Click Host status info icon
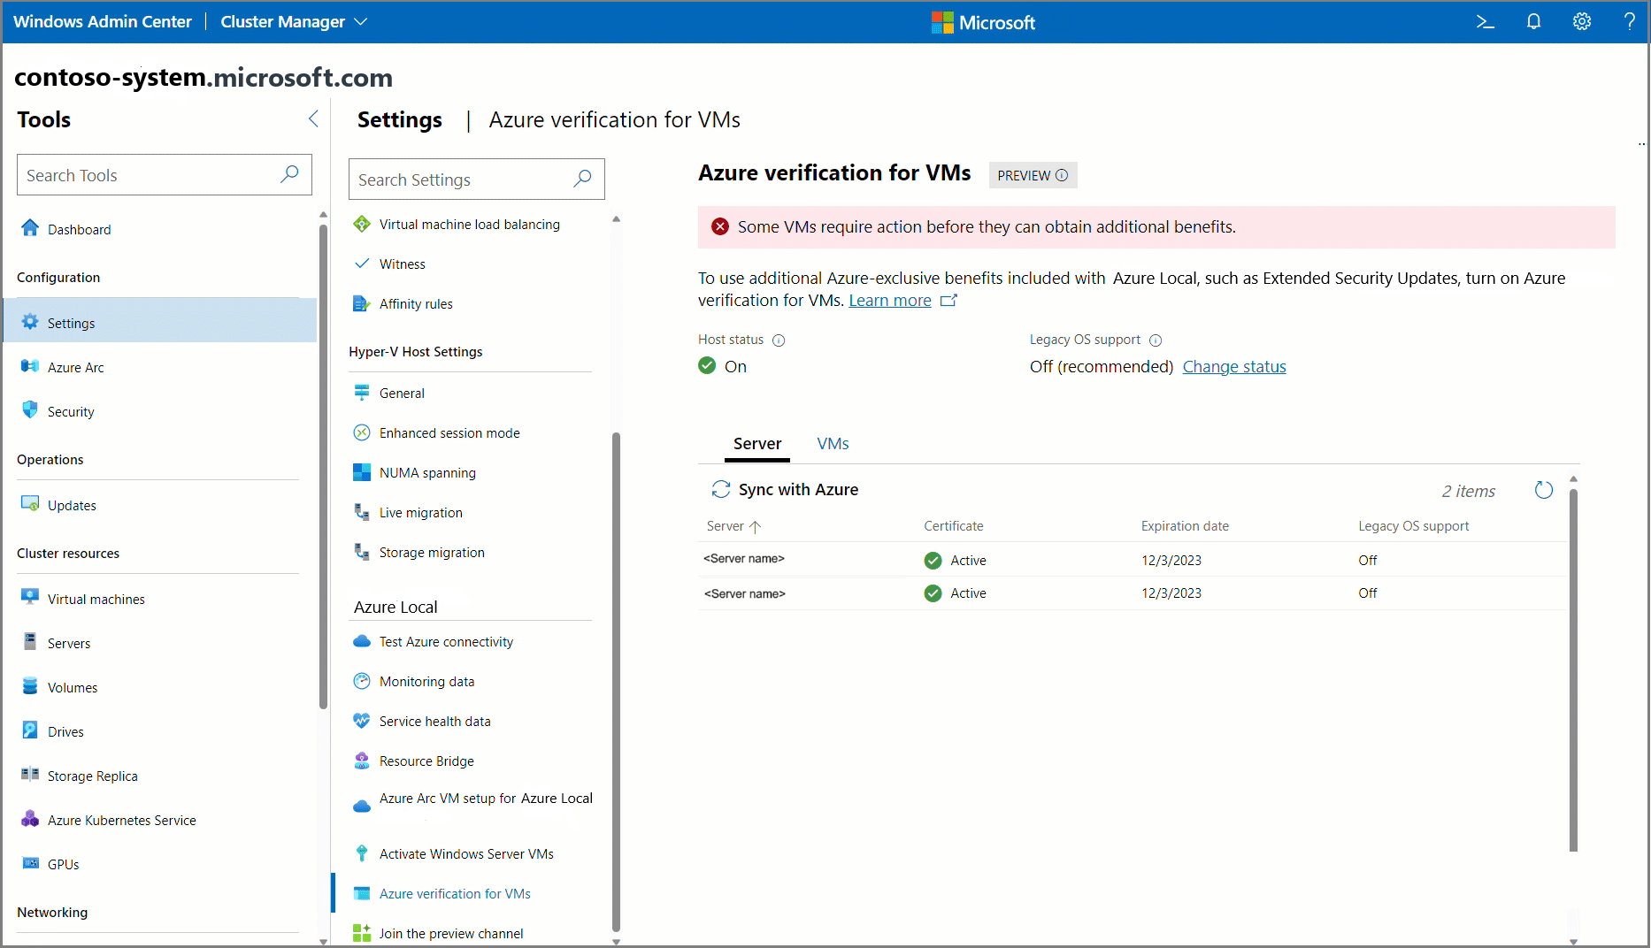Viewport: 1651px width, 948px height. (779, 340)
